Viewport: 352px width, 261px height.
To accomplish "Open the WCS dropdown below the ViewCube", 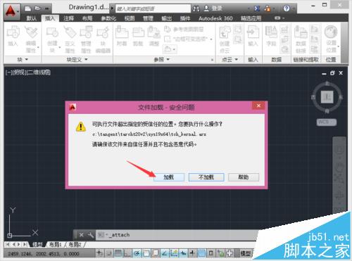I will 327,122.
